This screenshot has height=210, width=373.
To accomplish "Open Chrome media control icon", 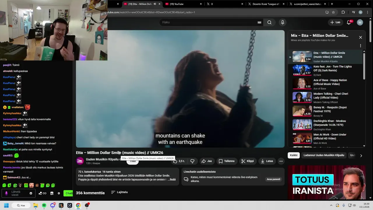I will [353, 12].
